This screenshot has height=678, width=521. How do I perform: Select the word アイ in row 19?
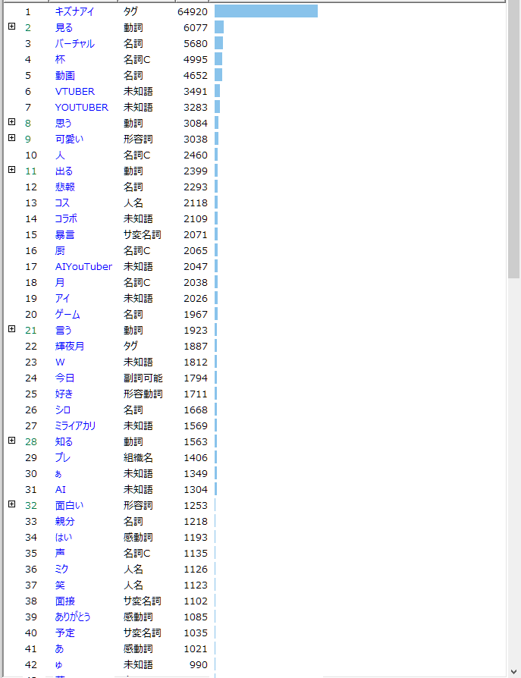point(62,298)
